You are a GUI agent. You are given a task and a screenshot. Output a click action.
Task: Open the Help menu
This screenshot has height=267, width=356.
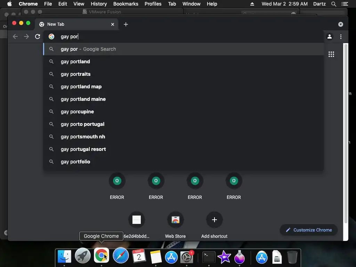coord(212,4)
